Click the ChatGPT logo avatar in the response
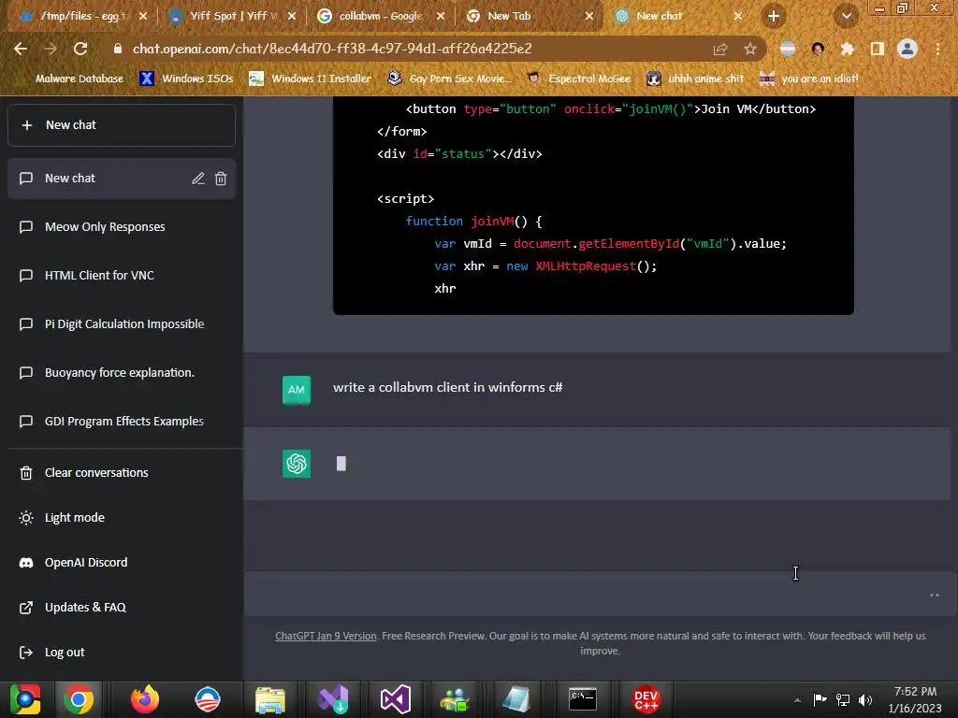Image resolution: width=958 pixels, height=718 pixels. [297, 464]
